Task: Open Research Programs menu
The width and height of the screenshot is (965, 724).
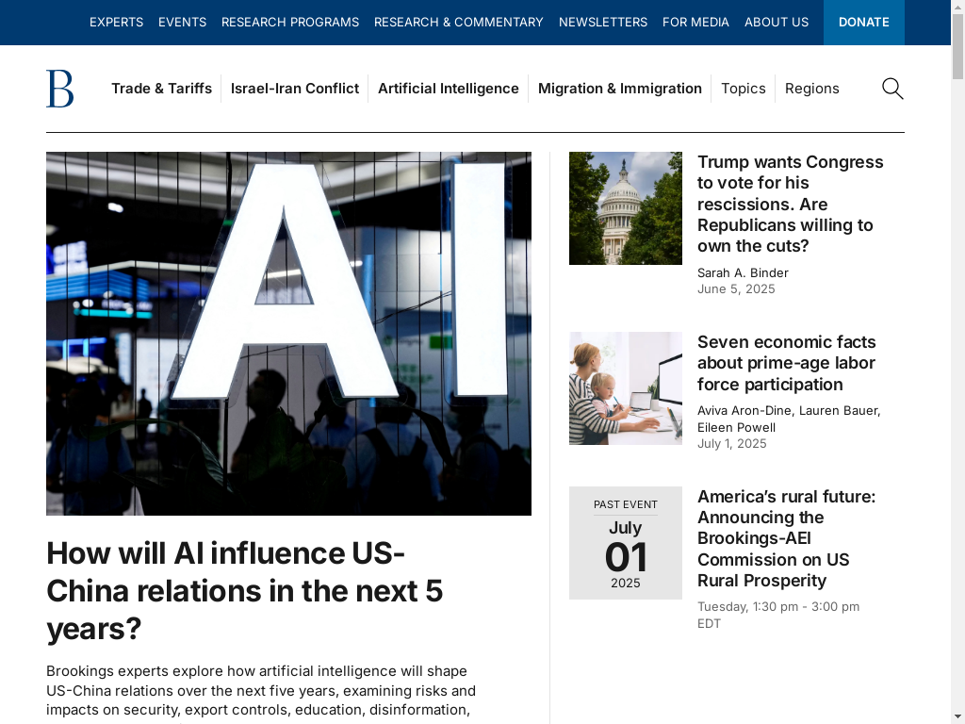Action: 290,23
